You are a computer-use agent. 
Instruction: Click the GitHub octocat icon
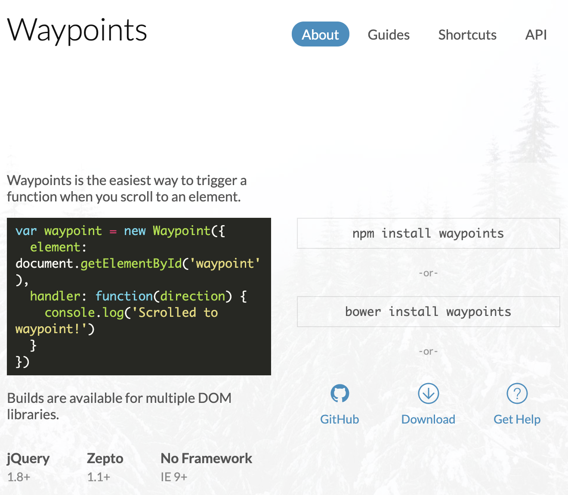tap(340, 393)
